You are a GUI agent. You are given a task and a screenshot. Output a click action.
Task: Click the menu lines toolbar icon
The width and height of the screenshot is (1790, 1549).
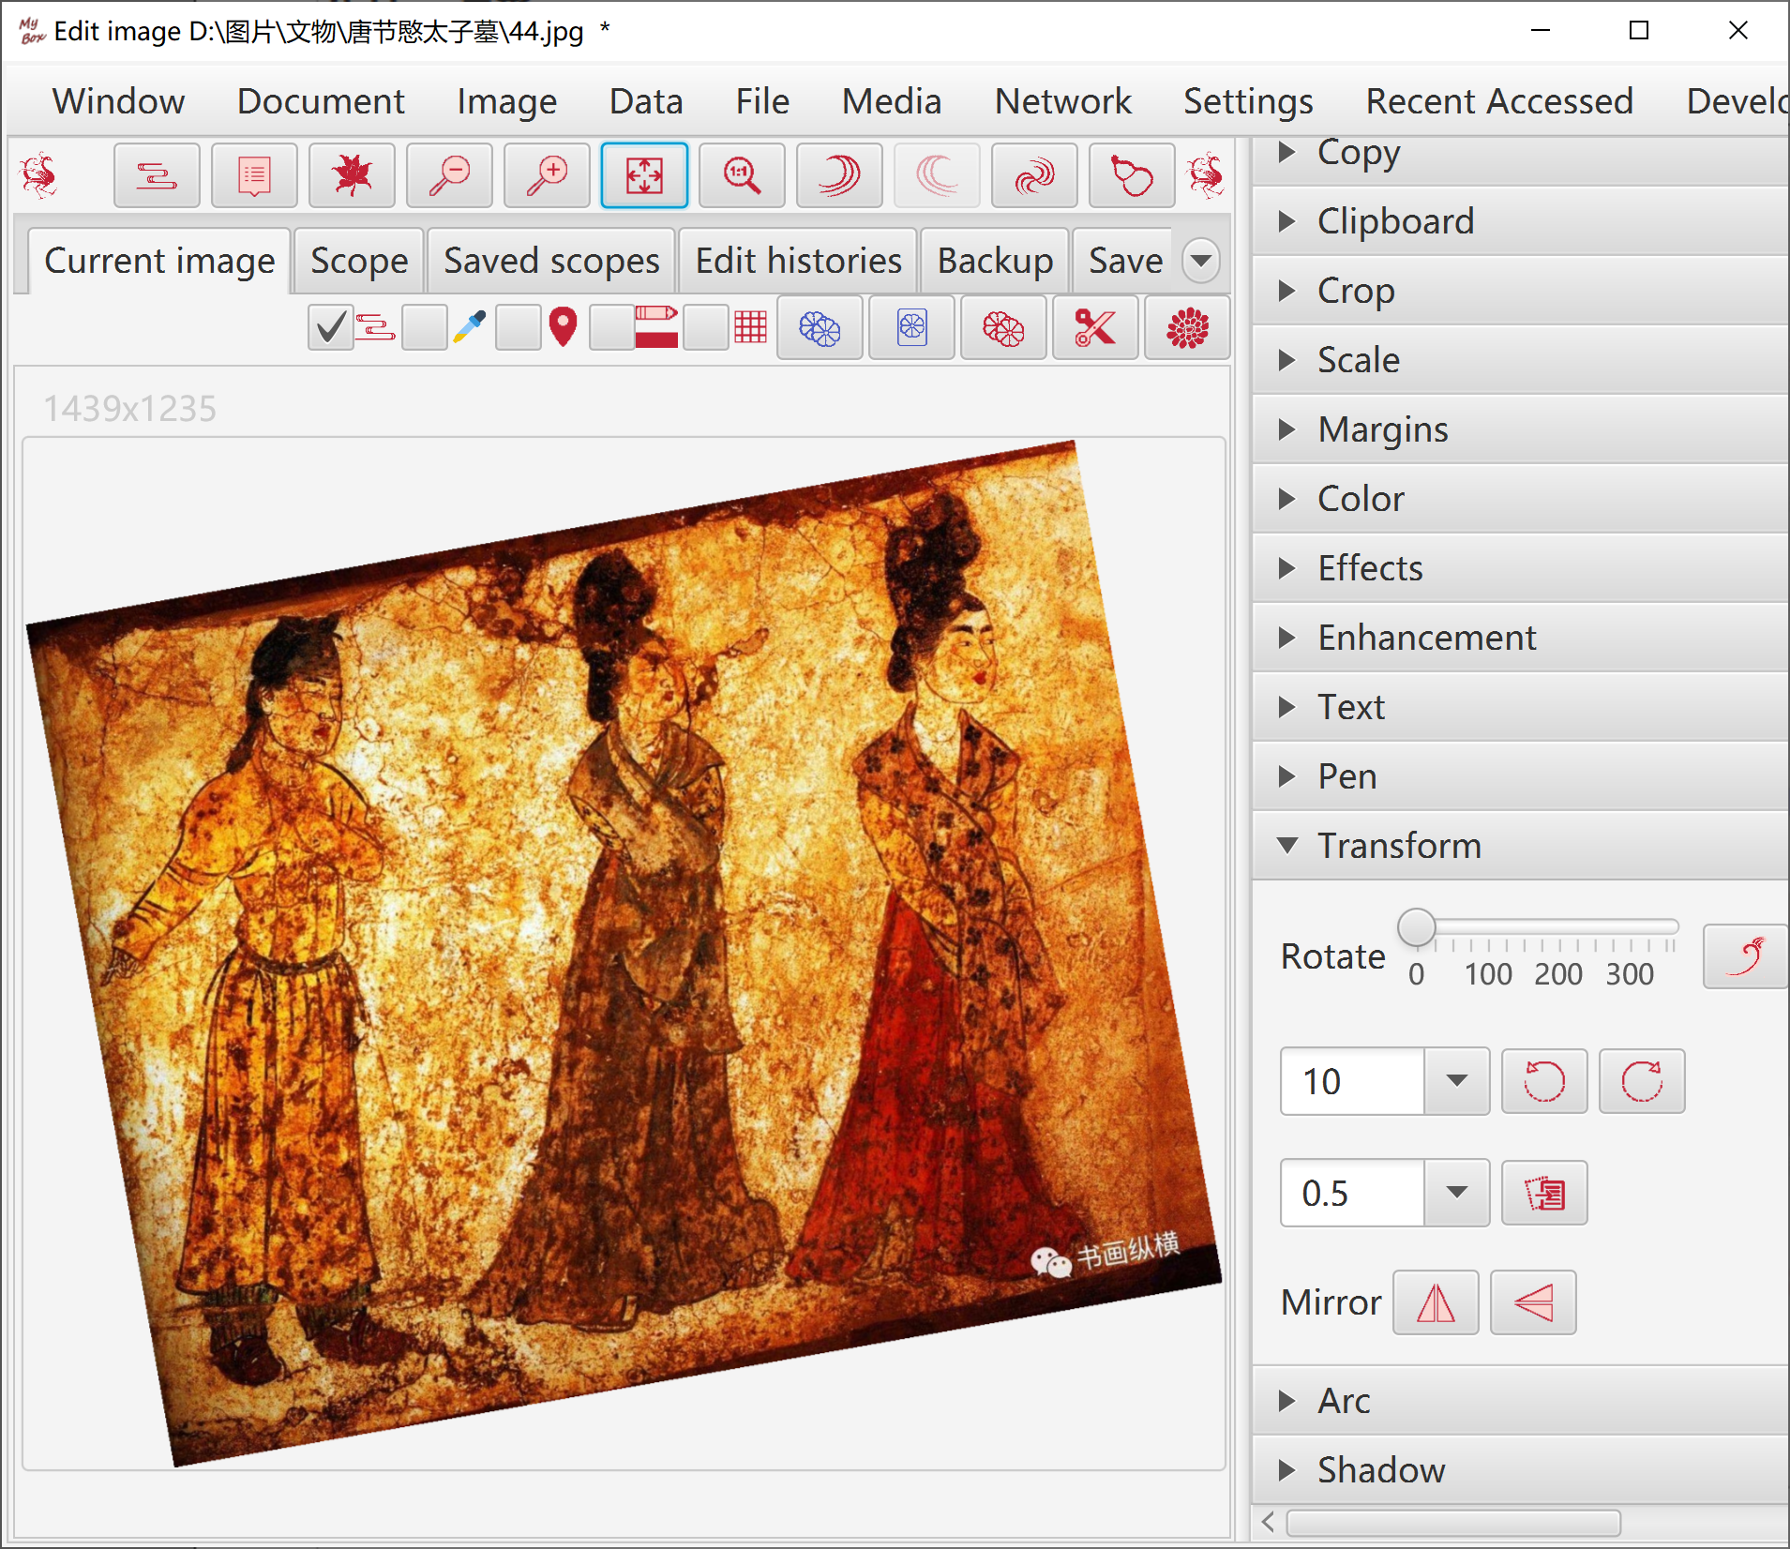tap(157, 175)
